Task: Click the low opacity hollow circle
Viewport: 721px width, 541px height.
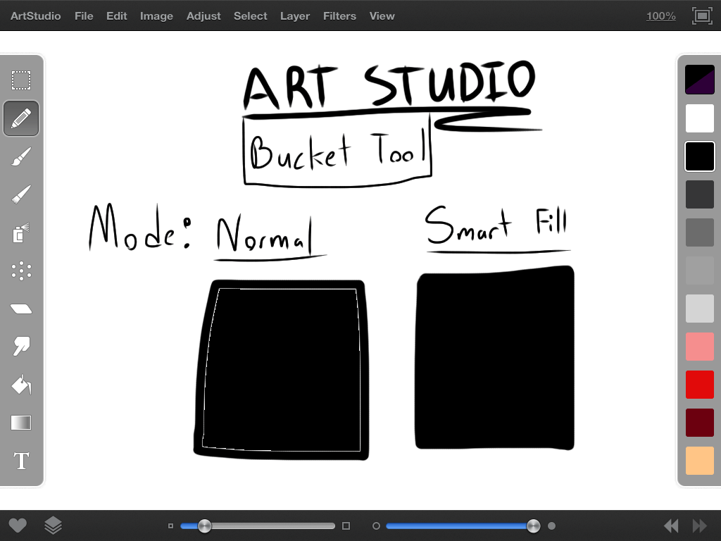Action: (376, 526)
